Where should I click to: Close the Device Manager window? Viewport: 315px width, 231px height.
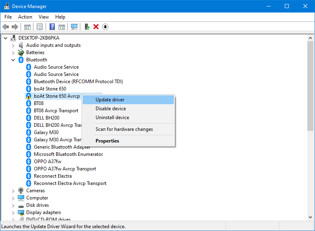(305, 6)
